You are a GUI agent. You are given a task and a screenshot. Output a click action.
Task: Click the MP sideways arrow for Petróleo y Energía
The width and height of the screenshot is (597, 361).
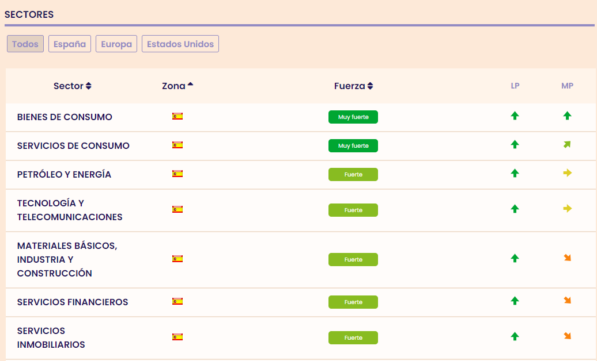tap(567, 173)
